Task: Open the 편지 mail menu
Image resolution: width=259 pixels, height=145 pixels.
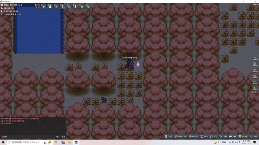Action: pyautogui.click(x=233, y=136)
